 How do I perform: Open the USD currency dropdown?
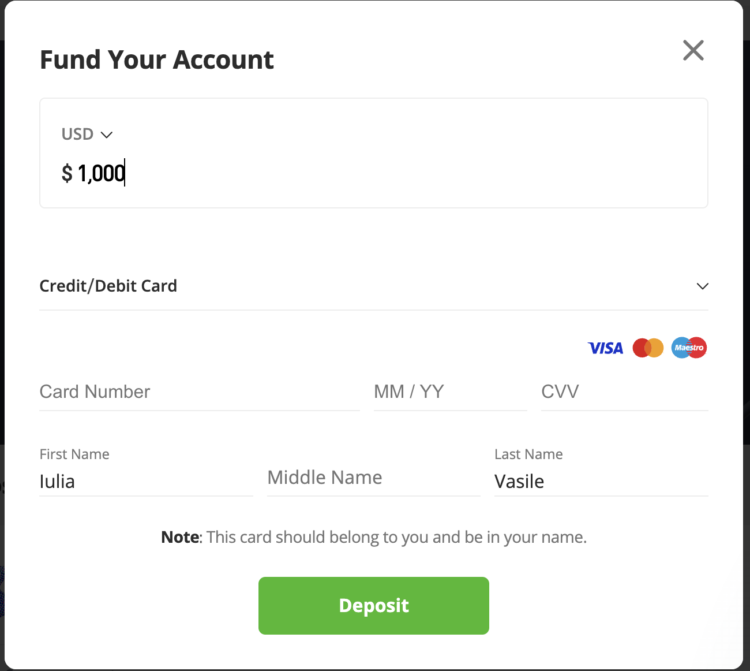(x=87, y=134)
